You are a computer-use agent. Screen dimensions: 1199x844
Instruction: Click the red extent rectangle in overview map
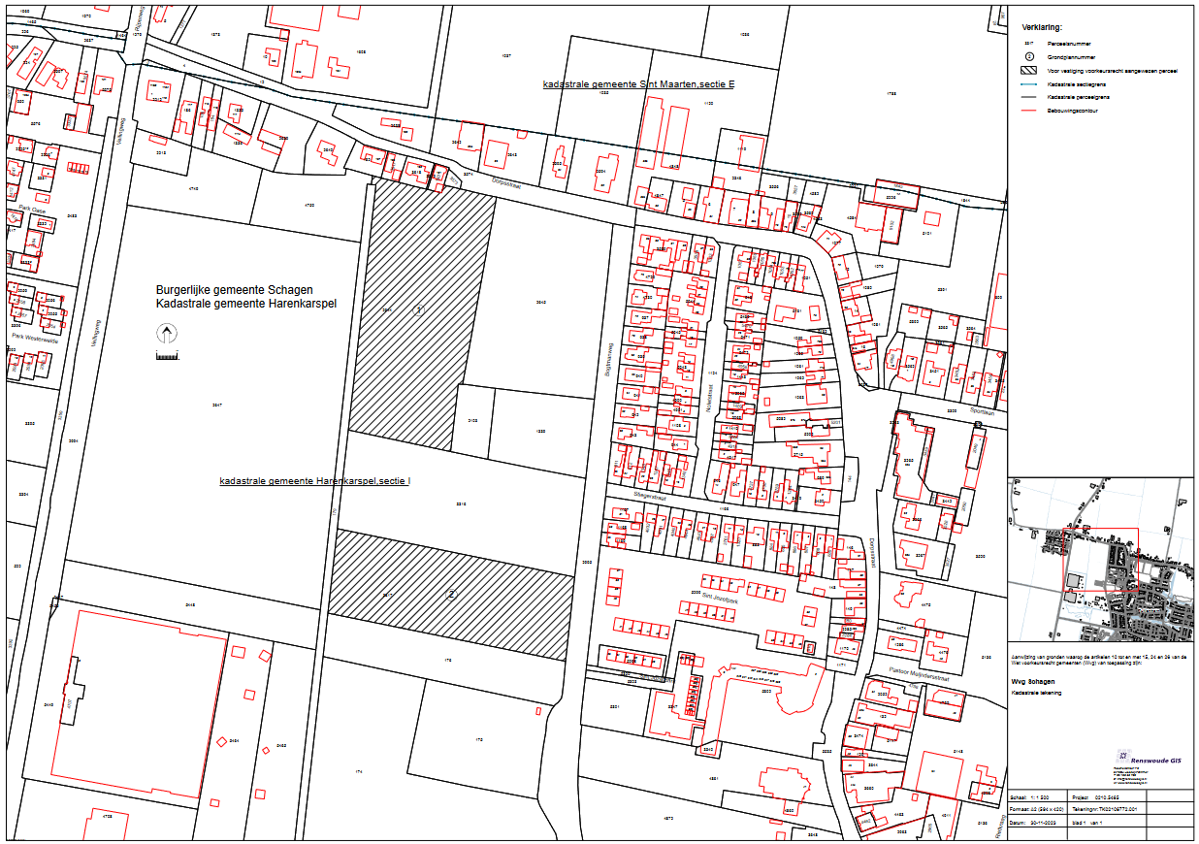pyautogui.click(x=1101, y=560)
